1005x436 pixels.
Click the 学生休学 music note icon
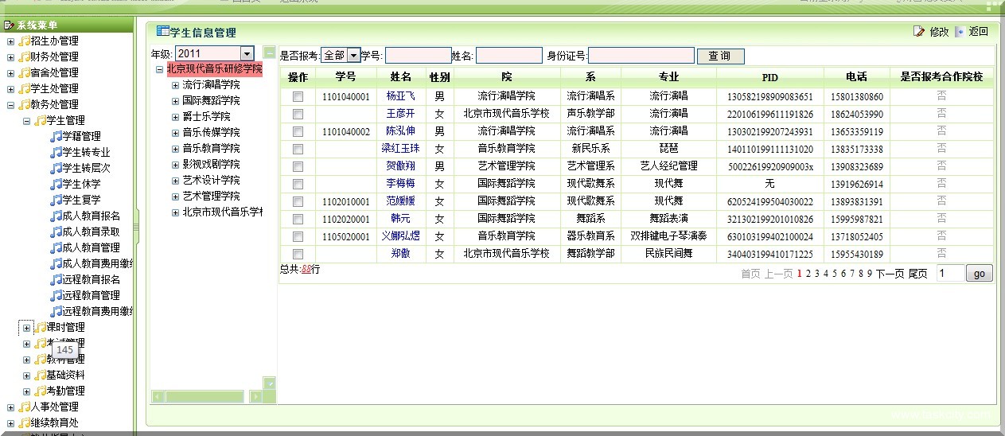pos(56,184)
